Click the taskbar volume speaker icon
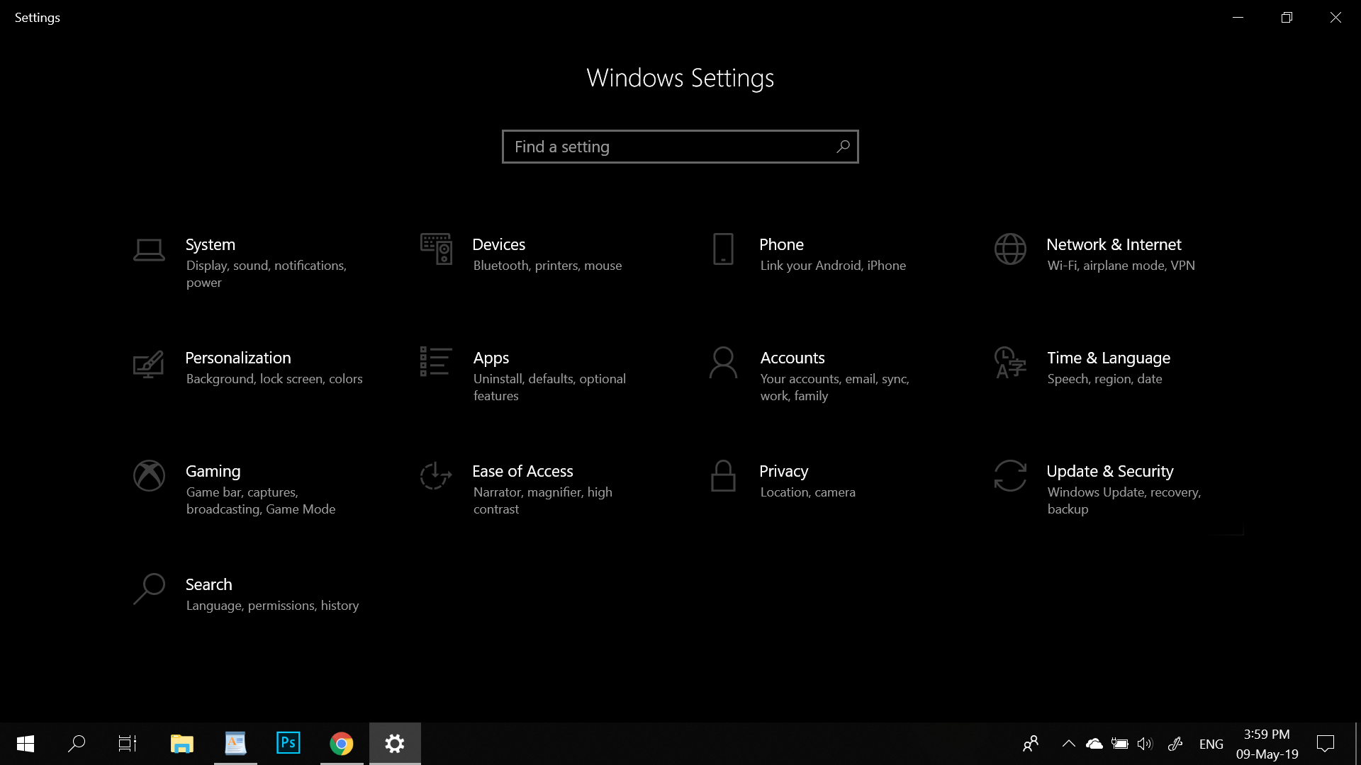The height and width of the screenshot is (765, 1361). [x=1145, y=744]
